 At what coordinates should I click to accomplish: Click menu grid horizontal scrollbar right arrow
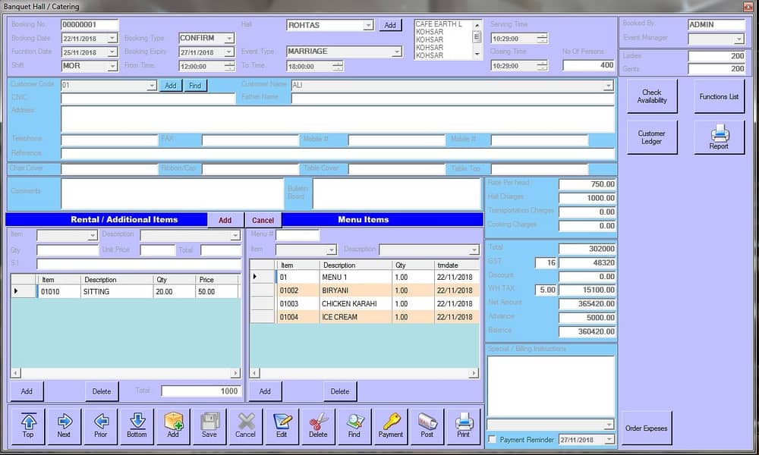coord(474,373)
